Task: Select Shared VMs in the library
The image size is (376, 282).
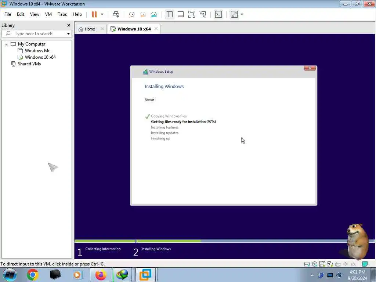Action: click(29, 64)
